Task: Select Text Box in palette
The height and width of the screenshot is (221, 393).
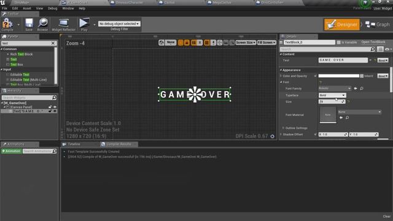Action: click(17, 64)
